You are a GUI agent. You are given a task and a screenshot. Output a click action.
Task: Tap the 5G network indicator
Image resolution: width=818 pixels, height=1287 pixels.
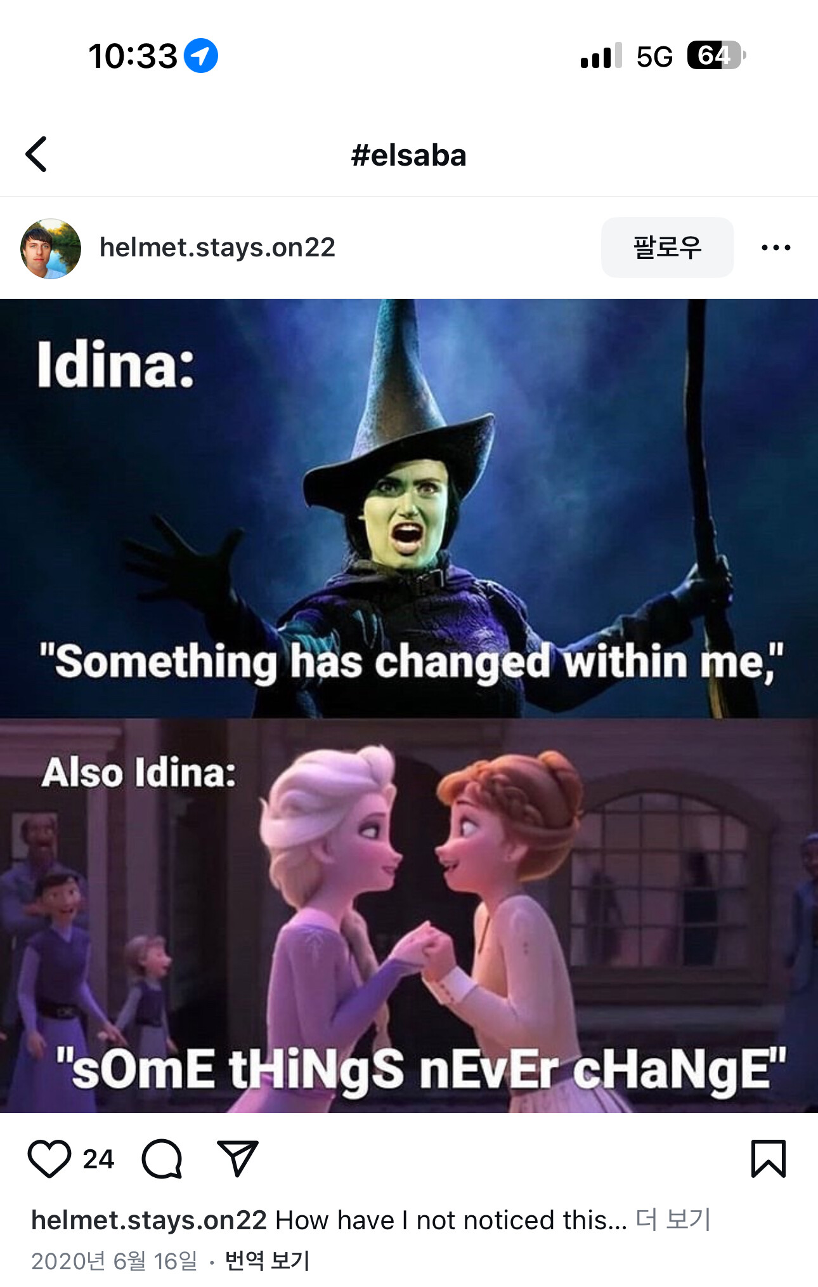pyautogui.click(x=654, y=56)
